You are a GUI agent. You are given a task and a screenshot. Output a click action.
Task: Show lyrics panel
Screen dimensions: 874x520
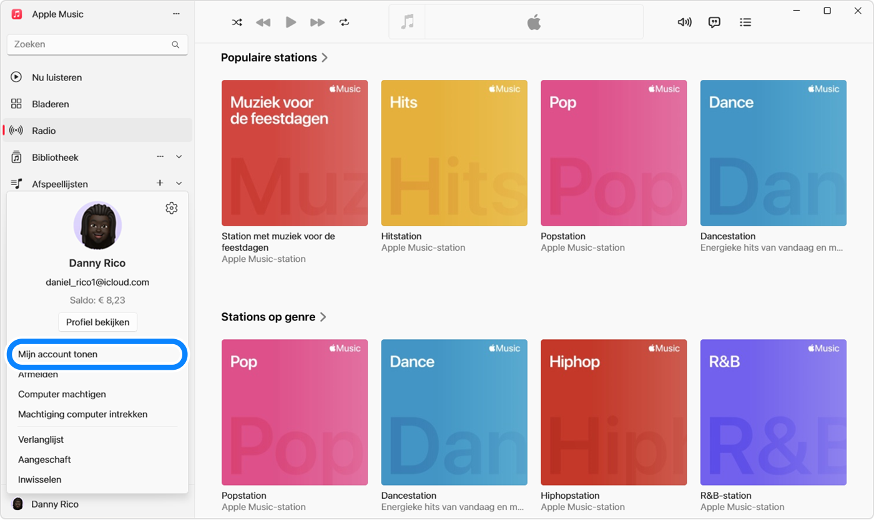click(x=715, y=22)
